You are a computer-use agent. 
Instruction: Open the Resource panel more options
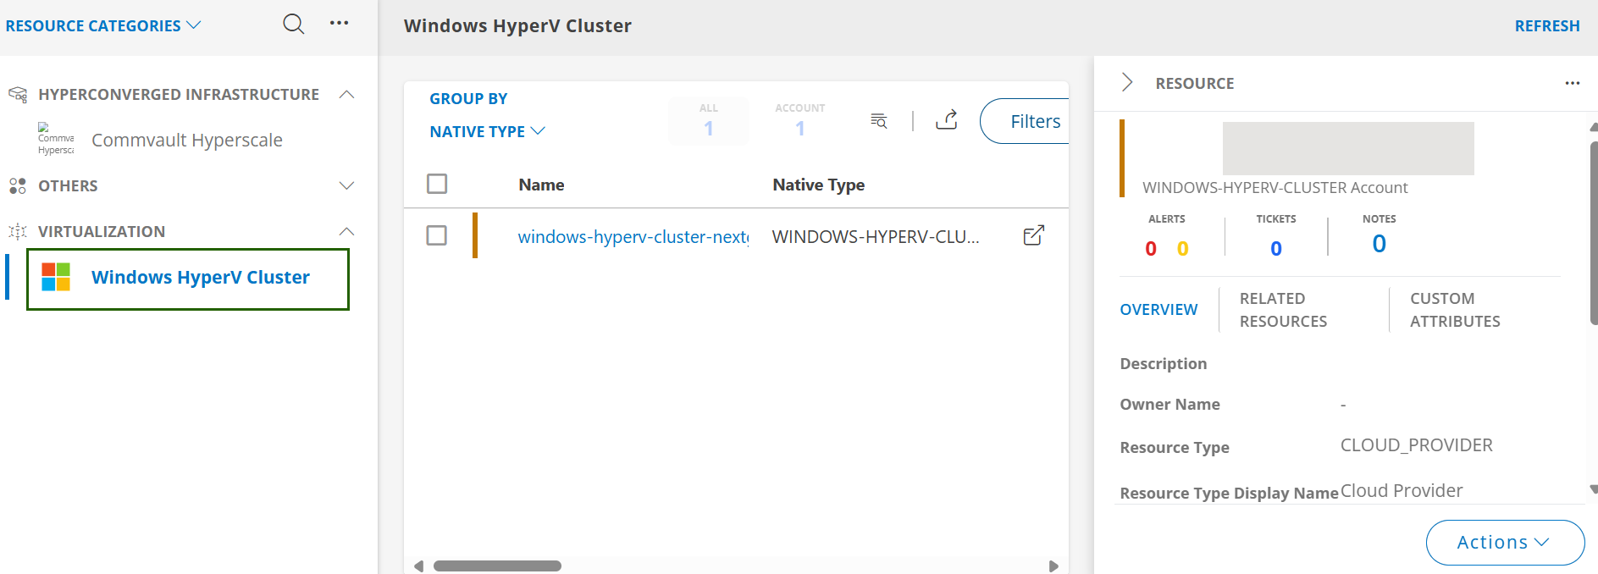1573,83
